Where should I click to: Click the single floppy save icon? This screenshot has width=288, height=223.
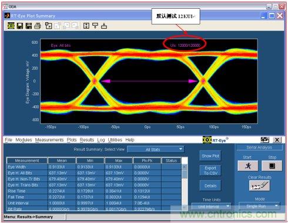(20, 26)
